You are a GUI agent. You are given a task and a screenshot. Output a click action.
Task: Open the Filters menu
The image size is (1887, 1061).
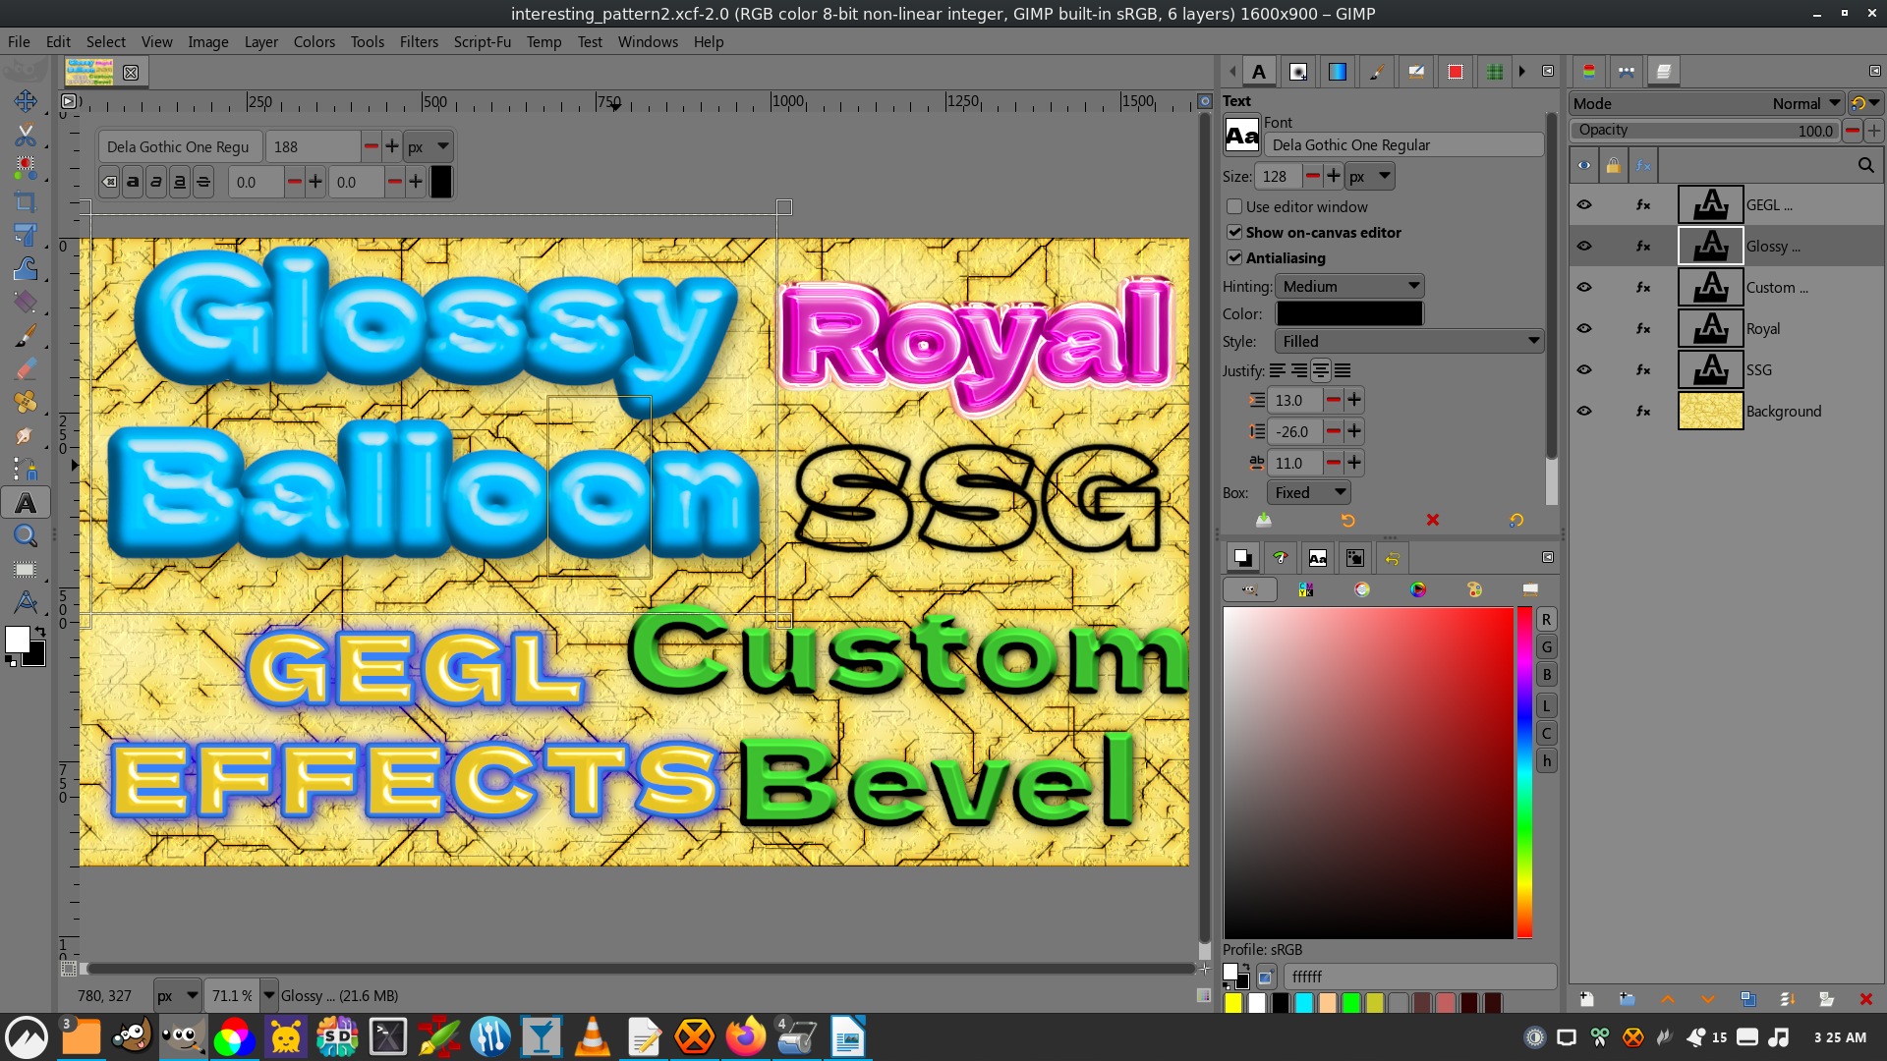click(x=419, y=41)
